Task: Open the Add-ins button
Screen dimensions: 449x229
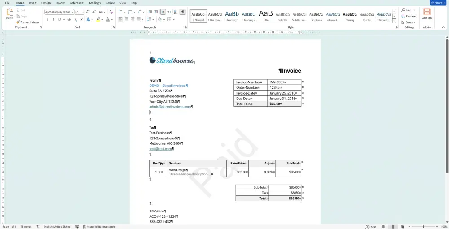Action: pos(427,14)
